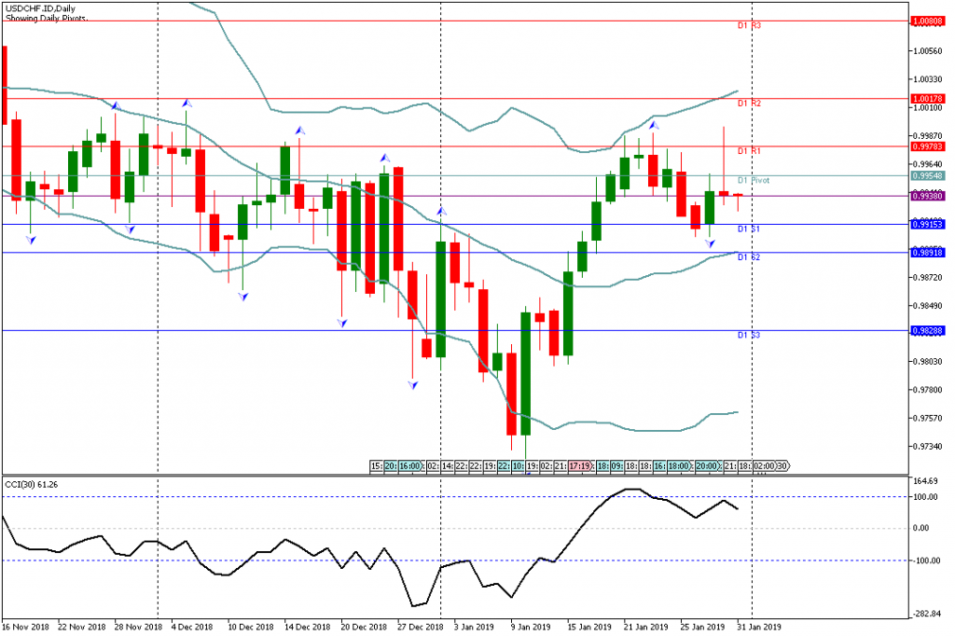The image size is (955, 637).
Task: Click the red 1.00808 price tag
Action: [930, 20]
